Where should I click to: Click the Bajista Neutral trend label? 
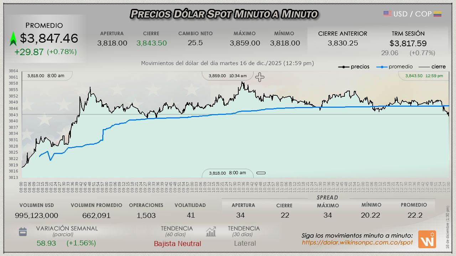(177, 244)
